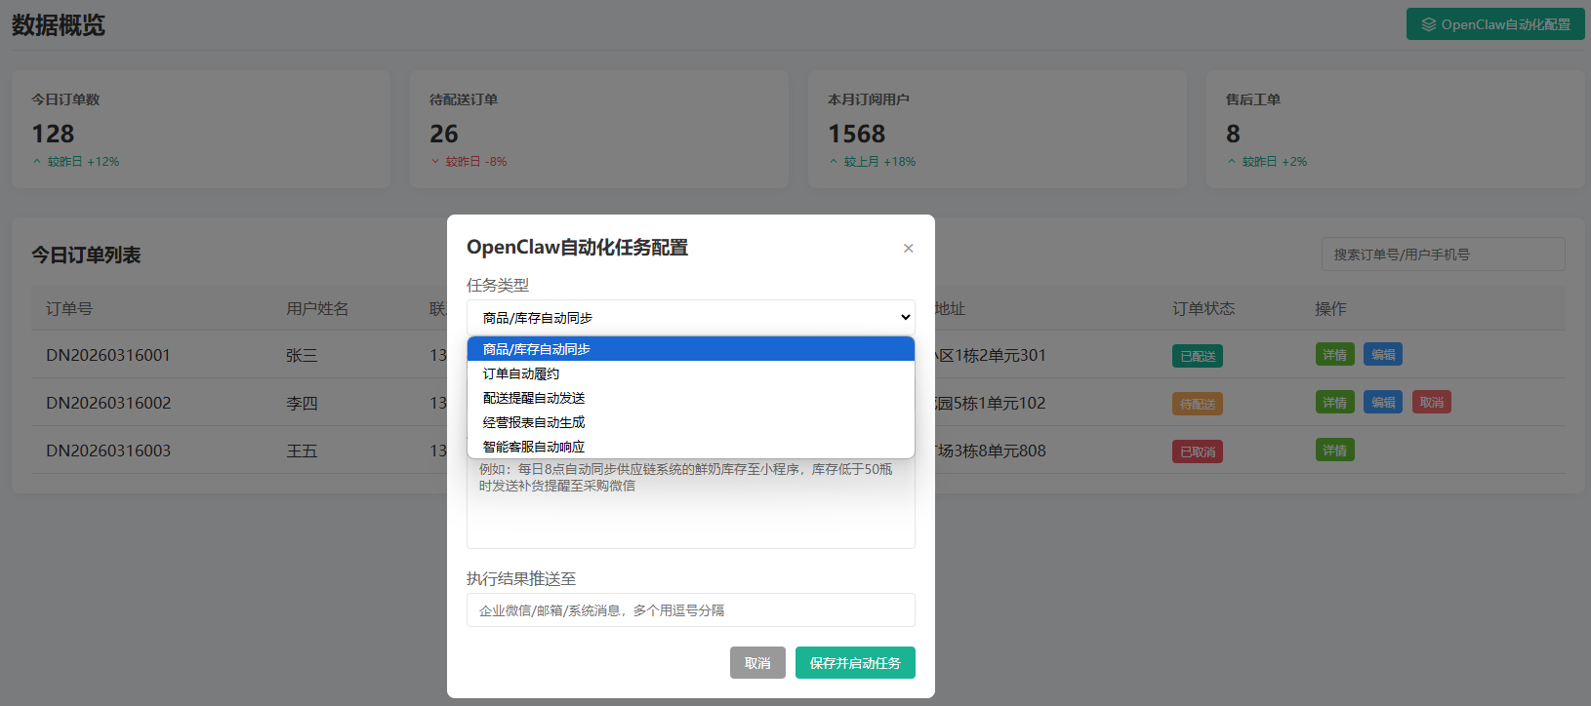The image size is (1591, 706).
Task: Click 保存并启动任务 button
Action: (854, 663)
